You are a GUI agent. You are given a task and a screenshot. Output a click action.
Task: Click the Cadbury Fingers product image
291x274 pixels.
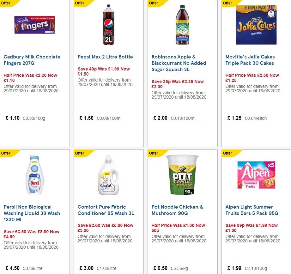point(35,25)
